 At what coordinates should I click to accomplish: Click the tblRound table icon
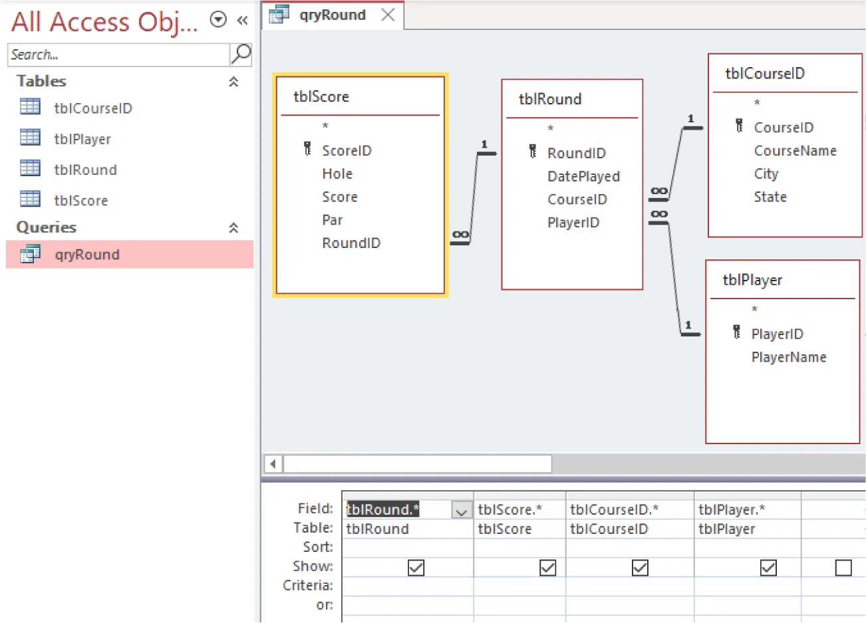(x=30, y=170)
